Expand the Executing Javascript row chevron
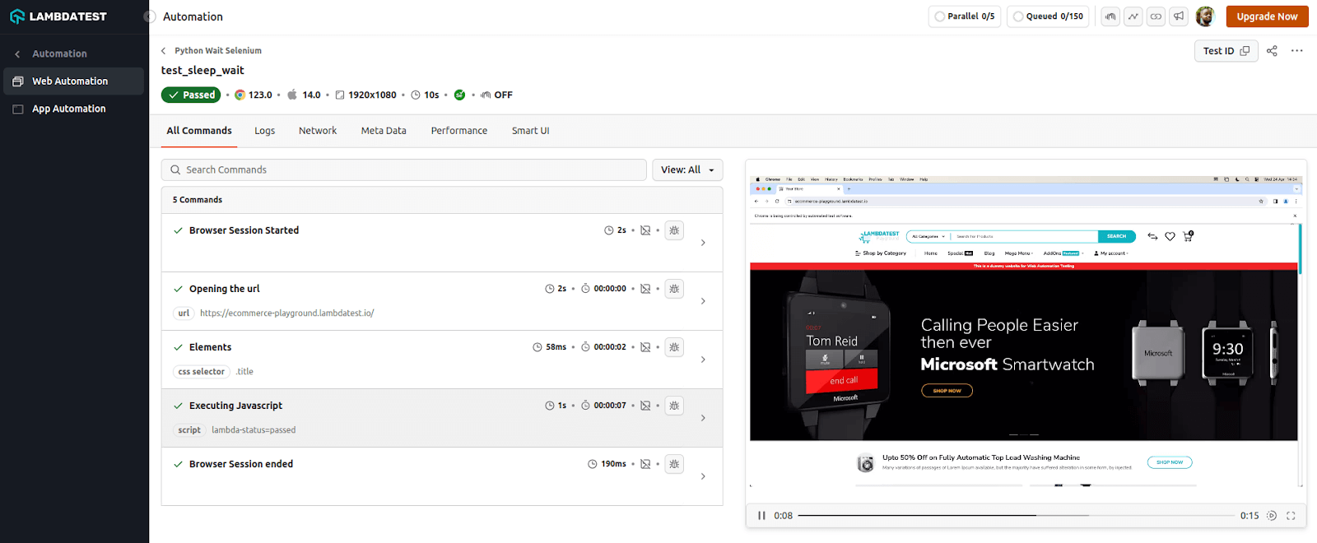 point(703,418)
